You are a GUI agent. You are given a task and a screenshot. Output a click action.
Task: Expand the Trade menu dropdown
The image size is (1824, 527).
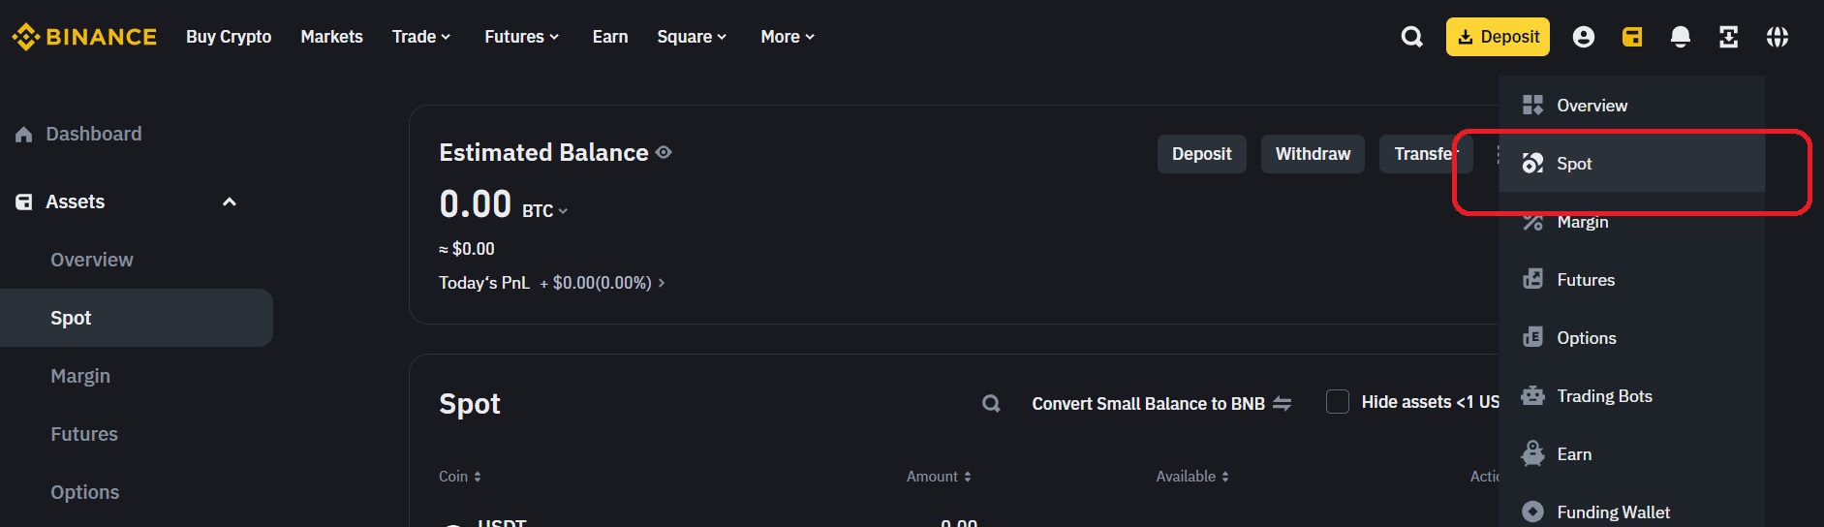coord(421,37)
